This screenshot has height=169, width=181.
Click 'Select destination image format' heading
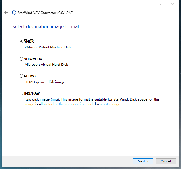[46, 26]
